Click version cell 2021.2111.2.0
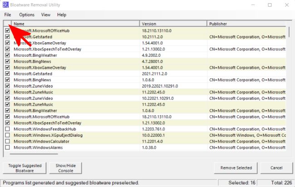 154,74
